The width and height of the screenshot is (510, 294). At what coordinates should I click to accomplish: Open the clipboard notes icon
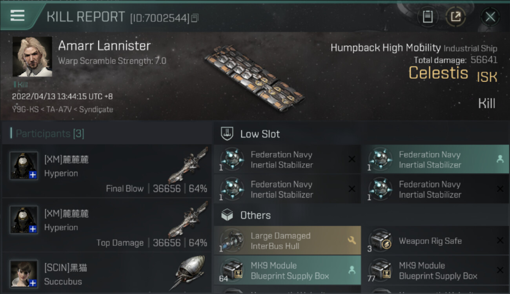click(428, 16)
